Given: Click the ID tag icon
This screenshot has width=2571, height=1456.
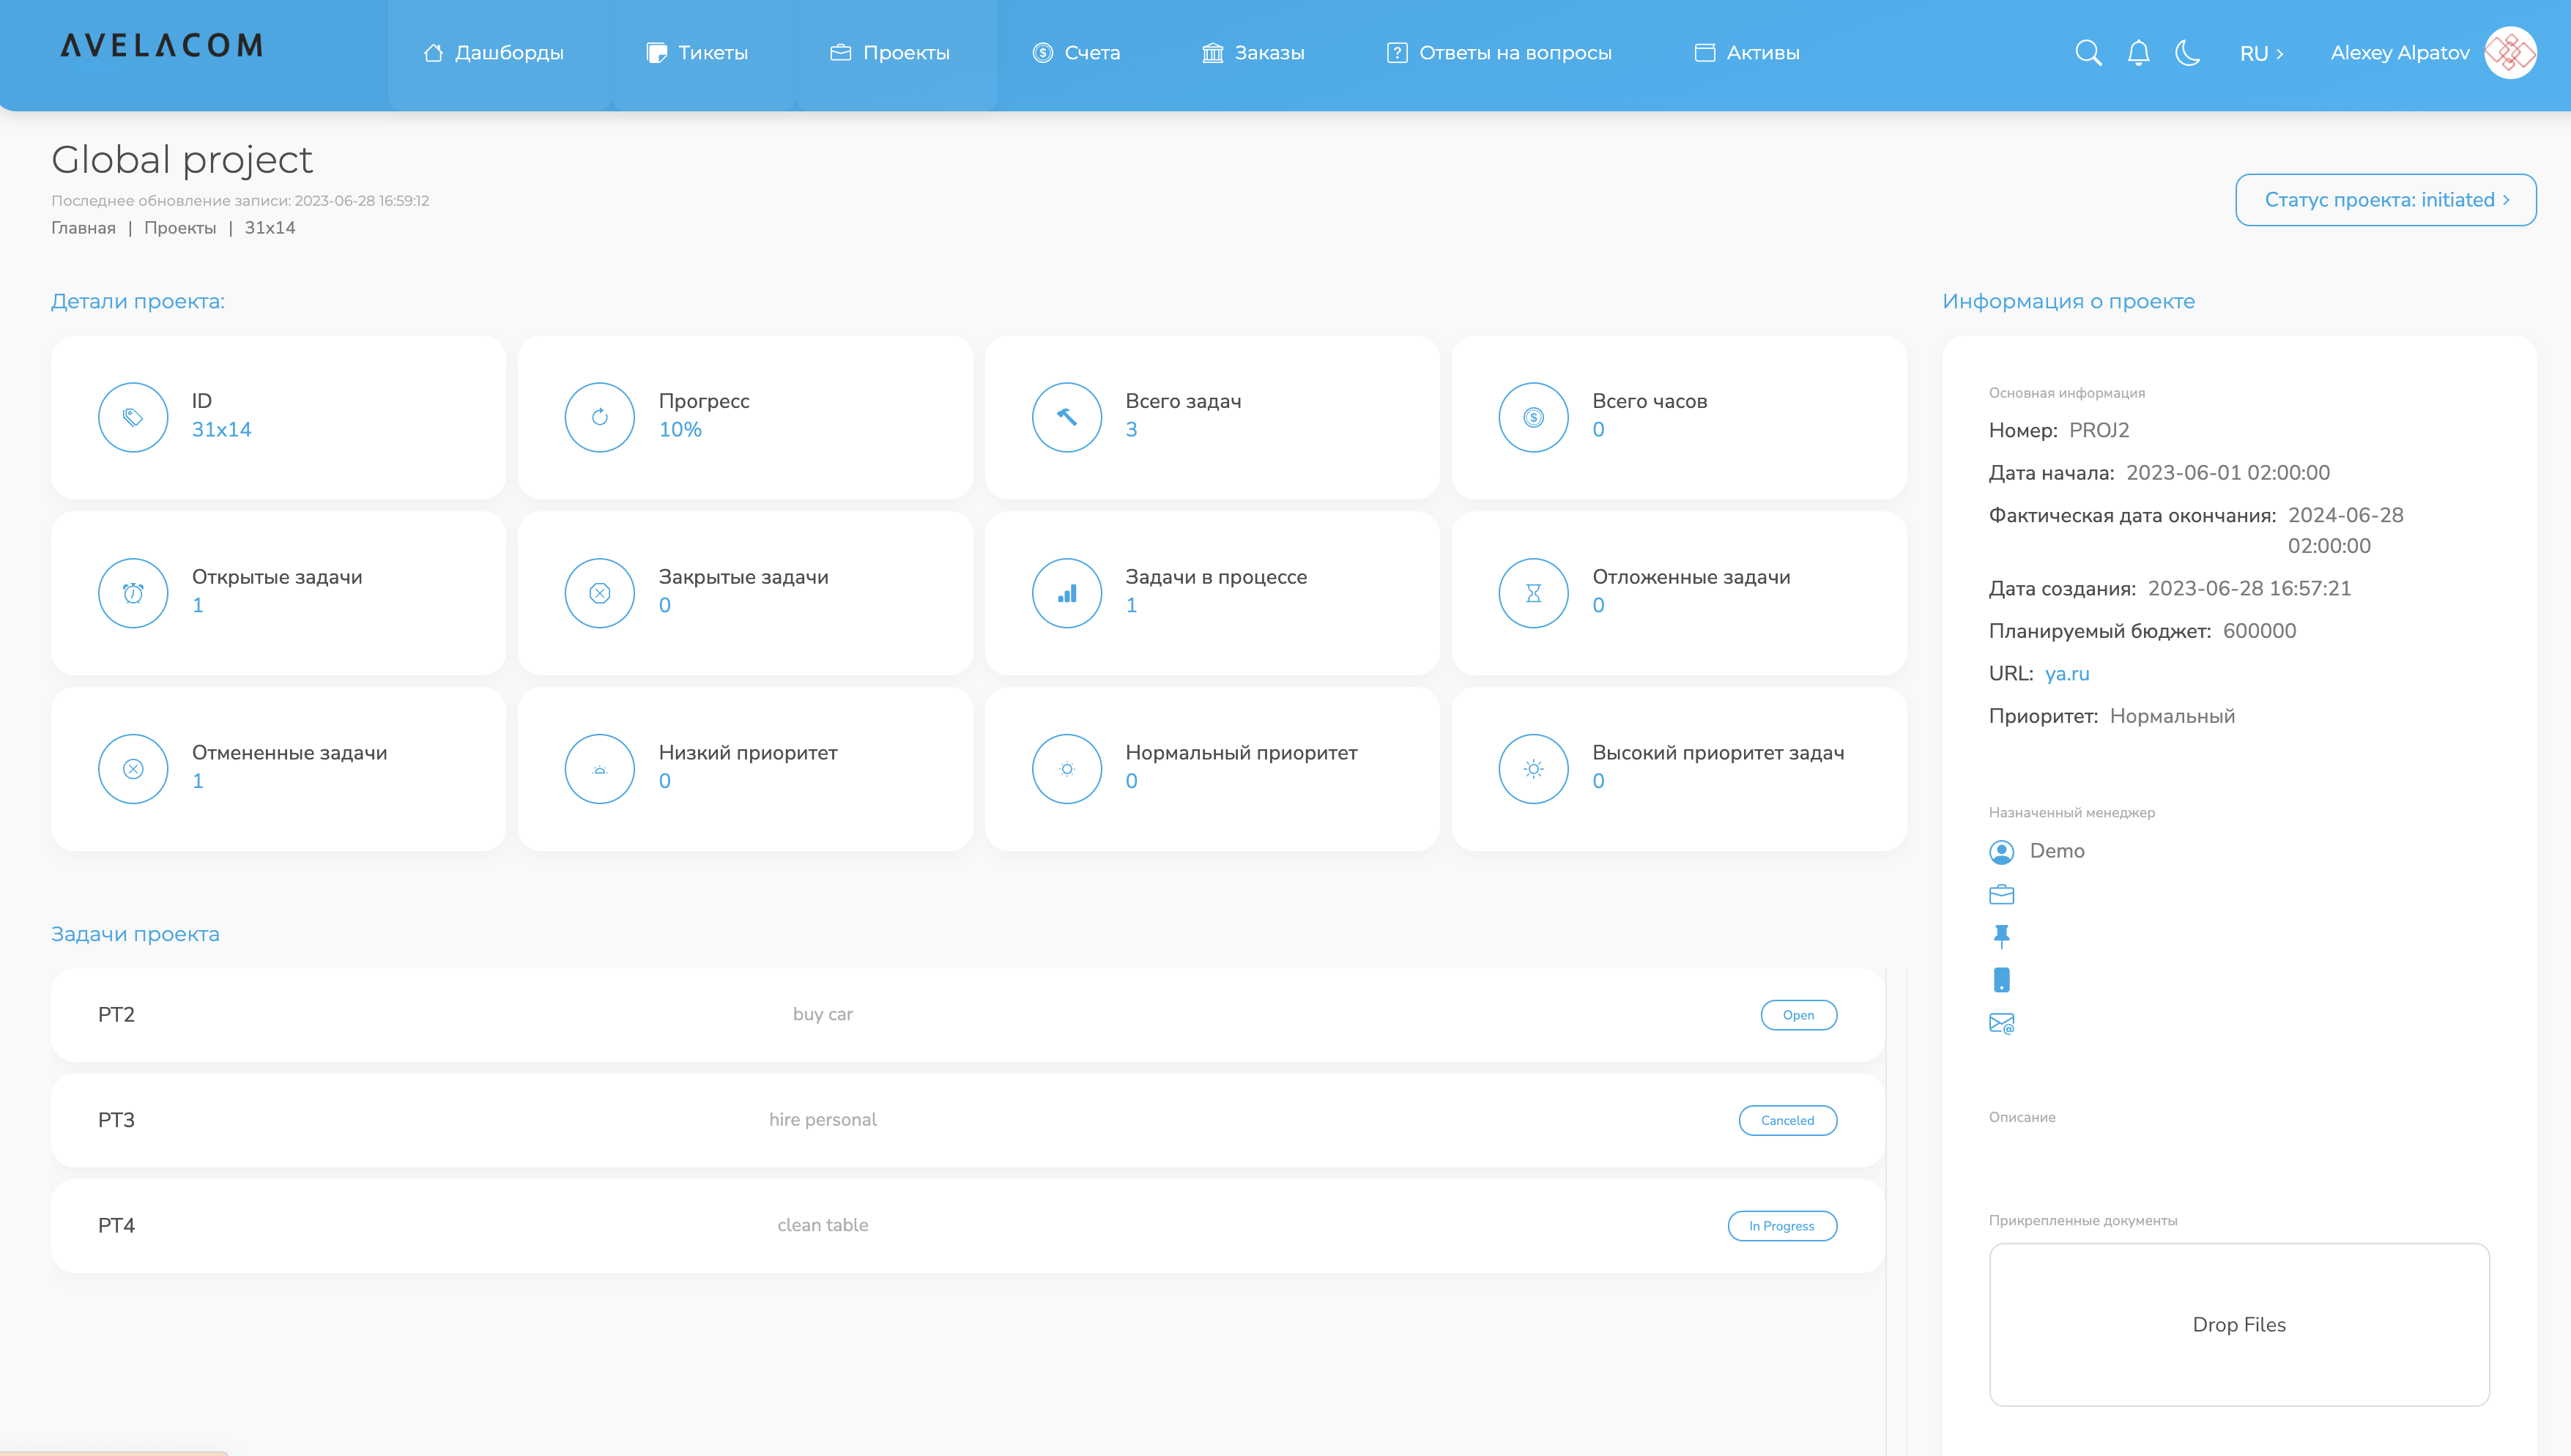Looking at the screenshot, I should 133,417.
